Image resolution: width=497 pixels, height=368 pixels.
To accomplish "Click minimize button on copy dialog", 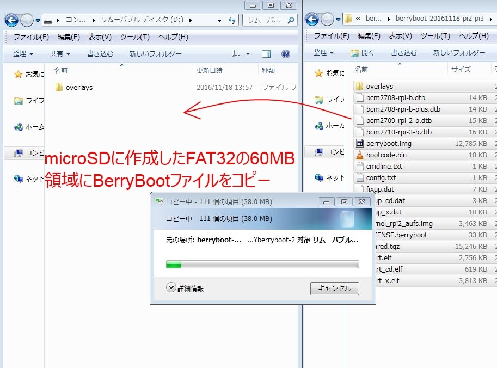I will point(326,201).
